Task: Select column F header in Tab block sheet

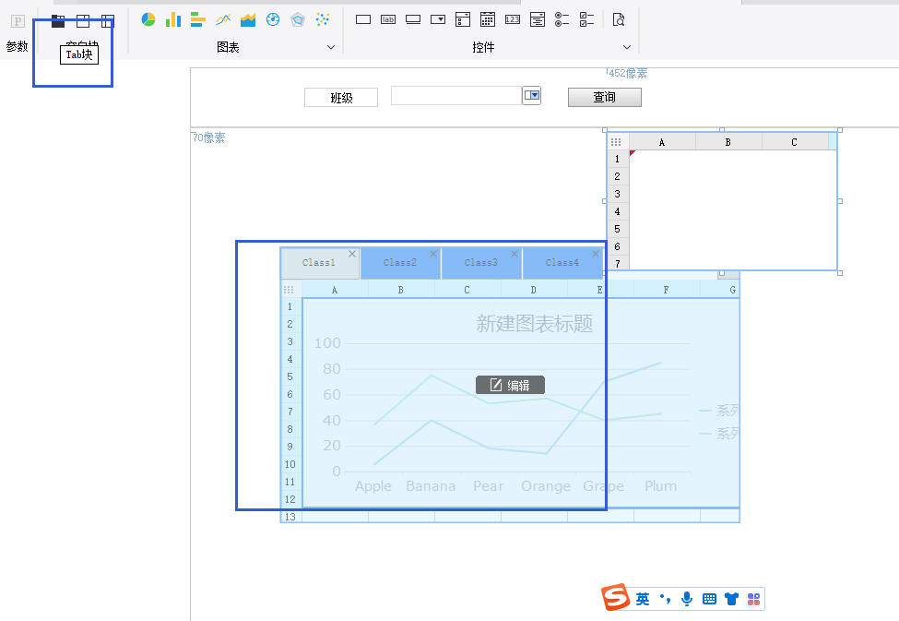Action: (667, 290)
